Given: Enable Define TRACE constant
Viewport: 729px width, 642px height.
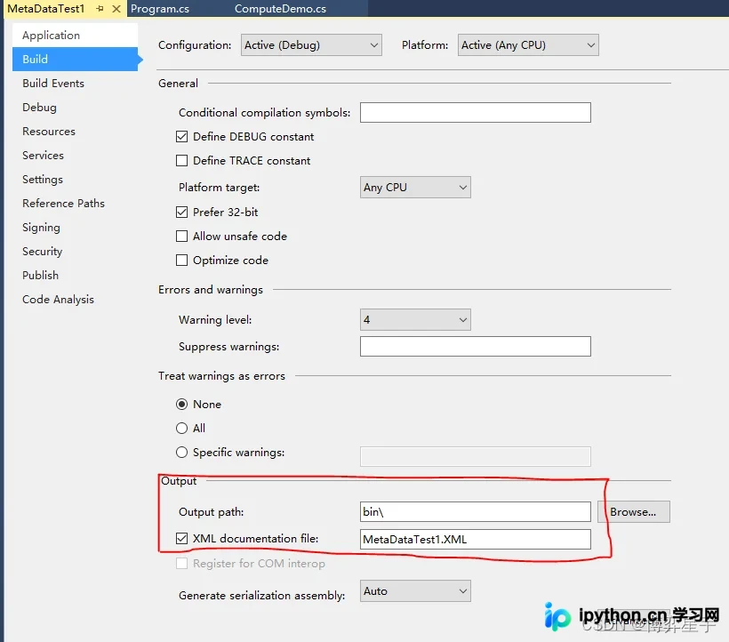Looking at the screenshot, I should click(x=181, y=160).
